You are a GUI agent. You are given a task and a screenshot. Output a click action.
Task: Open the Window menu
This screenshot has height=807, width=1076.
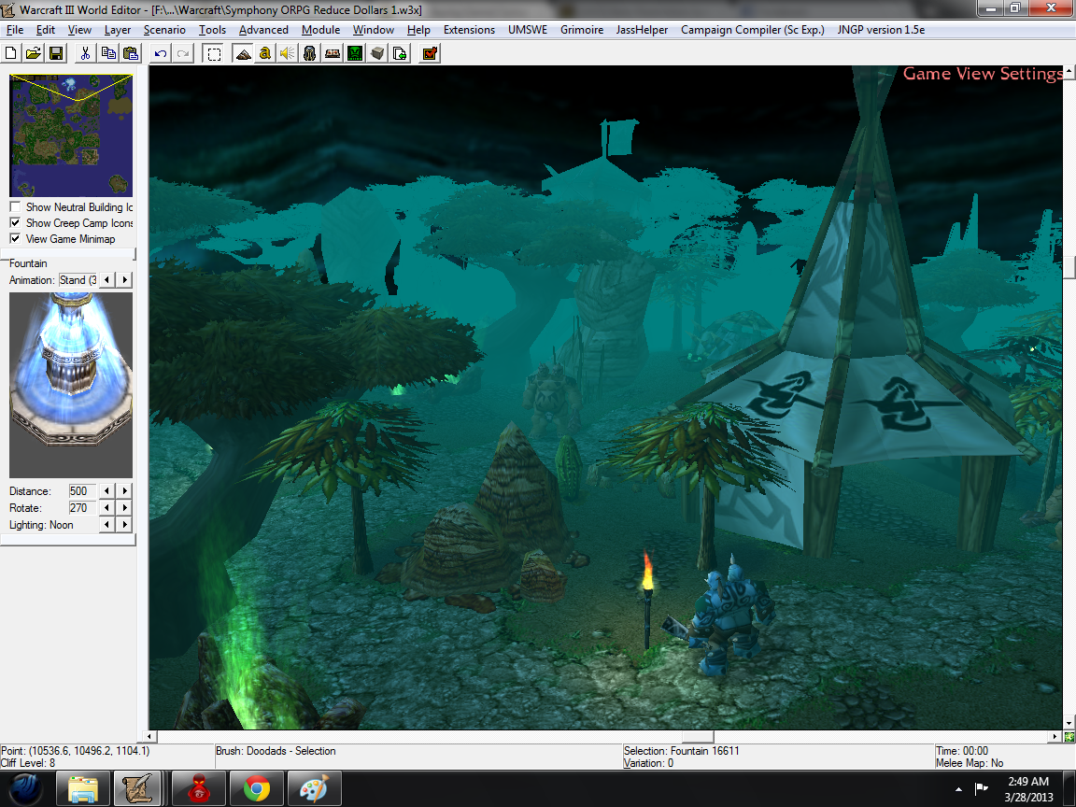[x=374, y=30]
